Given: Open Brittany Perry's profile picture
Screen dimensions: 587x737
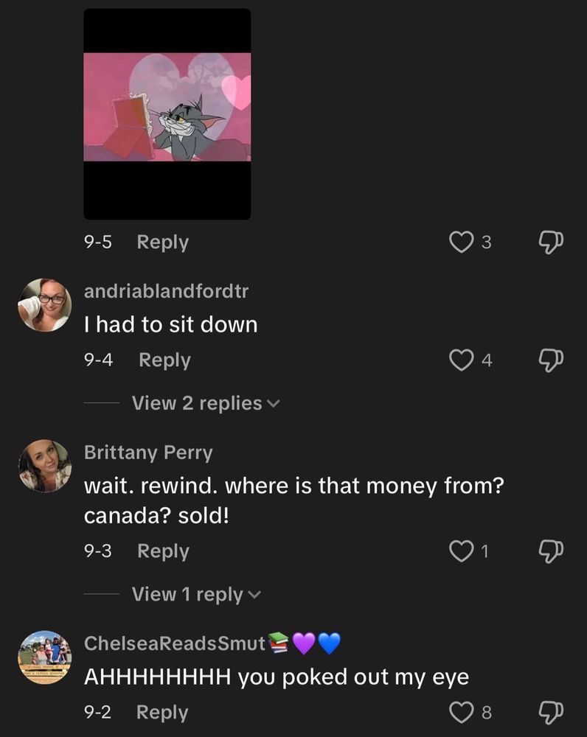Looking at the screenshot, I should pyautogui.click(x=45, y=467).
